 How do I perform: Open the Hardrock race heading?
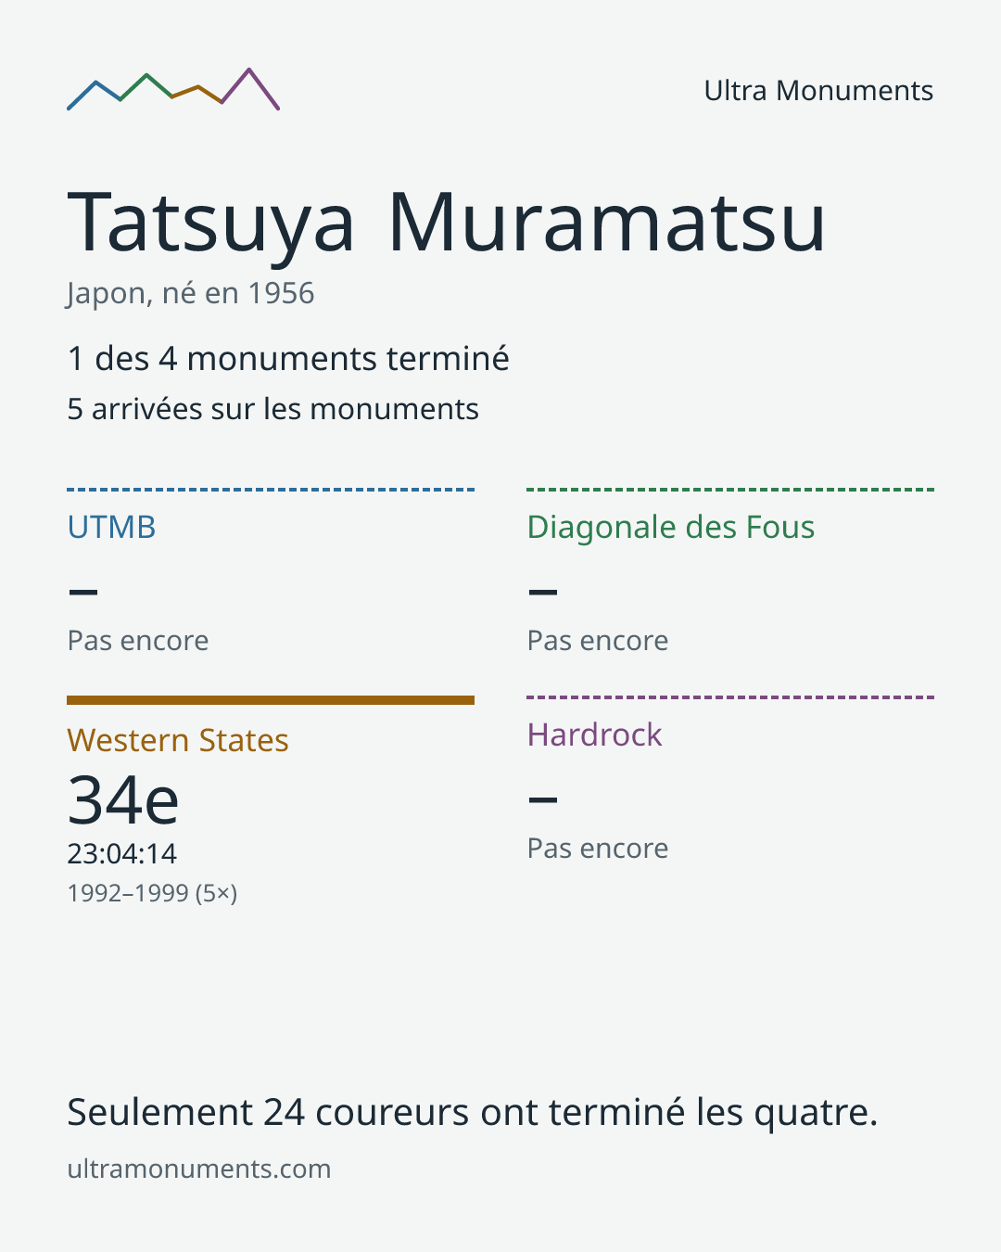594,735
